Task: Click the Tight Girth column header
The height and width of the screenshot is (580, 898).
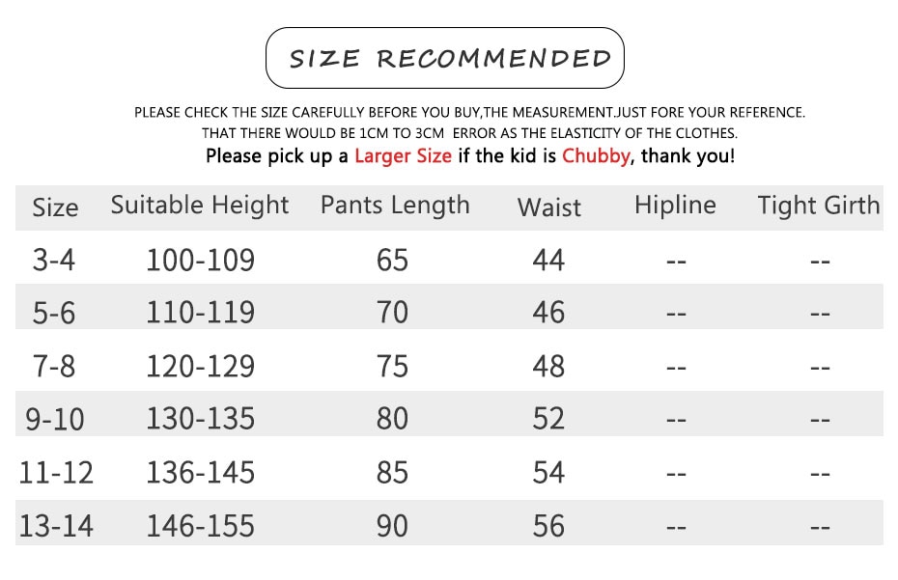Action: [x=819, y=206]
